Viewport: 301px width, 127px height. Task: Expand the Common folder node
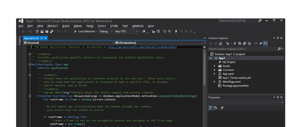tap(215, 70)
